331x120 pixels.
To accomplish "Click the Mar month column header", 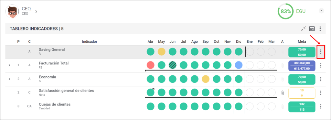I will (x=272, y=42).
